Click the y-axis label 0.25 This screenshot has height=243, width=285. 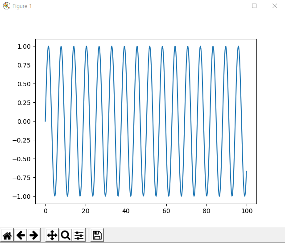click(x=24, y=103)
